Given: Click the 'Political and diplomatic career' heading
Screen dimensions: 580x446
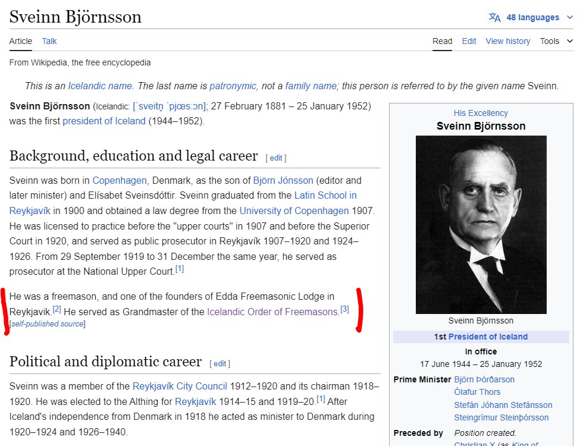Looking at the screenshot, I should (105, 362).
